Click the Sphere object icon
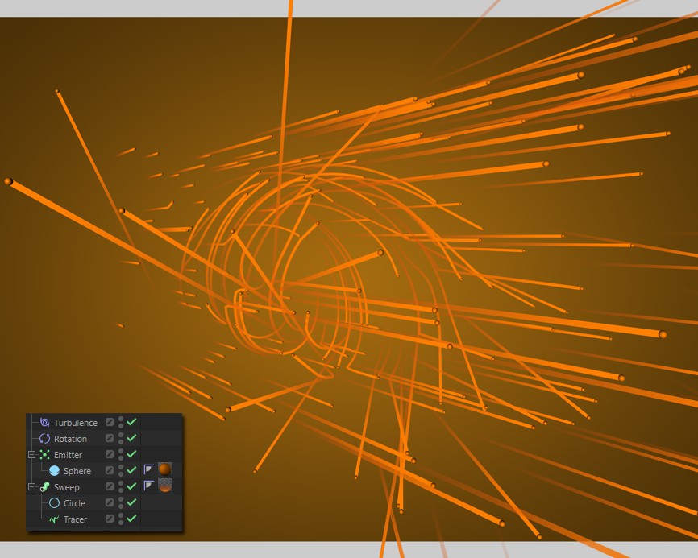This screenshot has height=558, width=698. 54,470
